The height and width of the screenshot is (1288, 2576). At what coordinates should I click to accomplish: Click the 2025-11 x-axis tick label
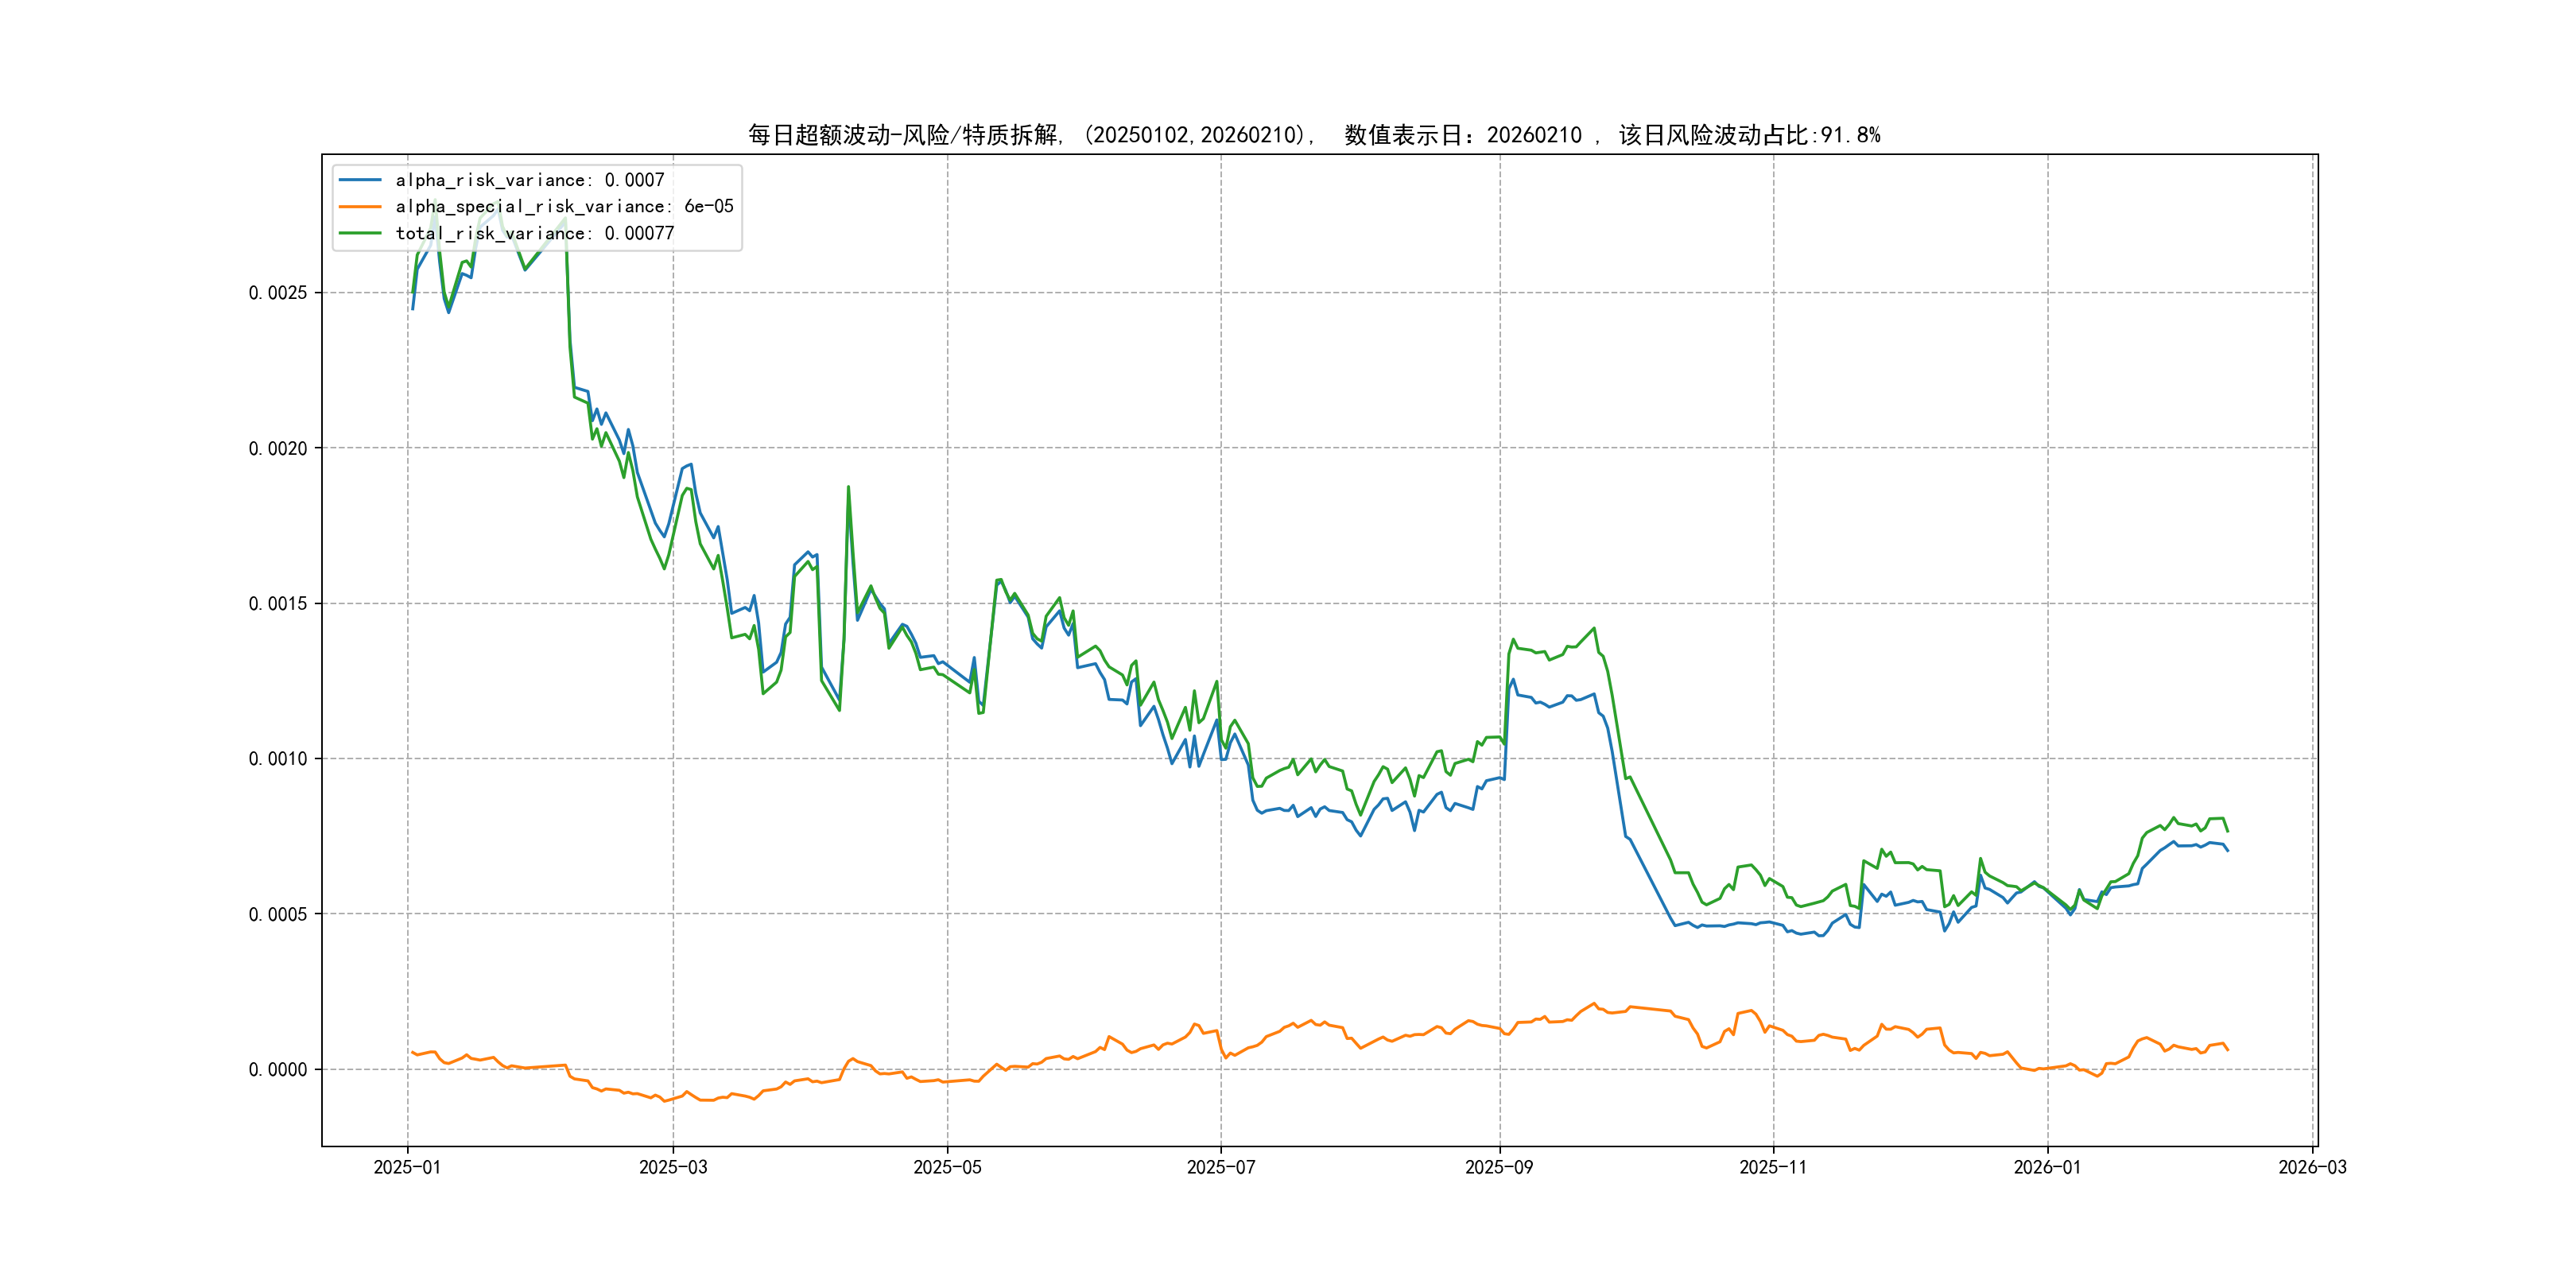pyautogui.click(x=1773, y=1167)
